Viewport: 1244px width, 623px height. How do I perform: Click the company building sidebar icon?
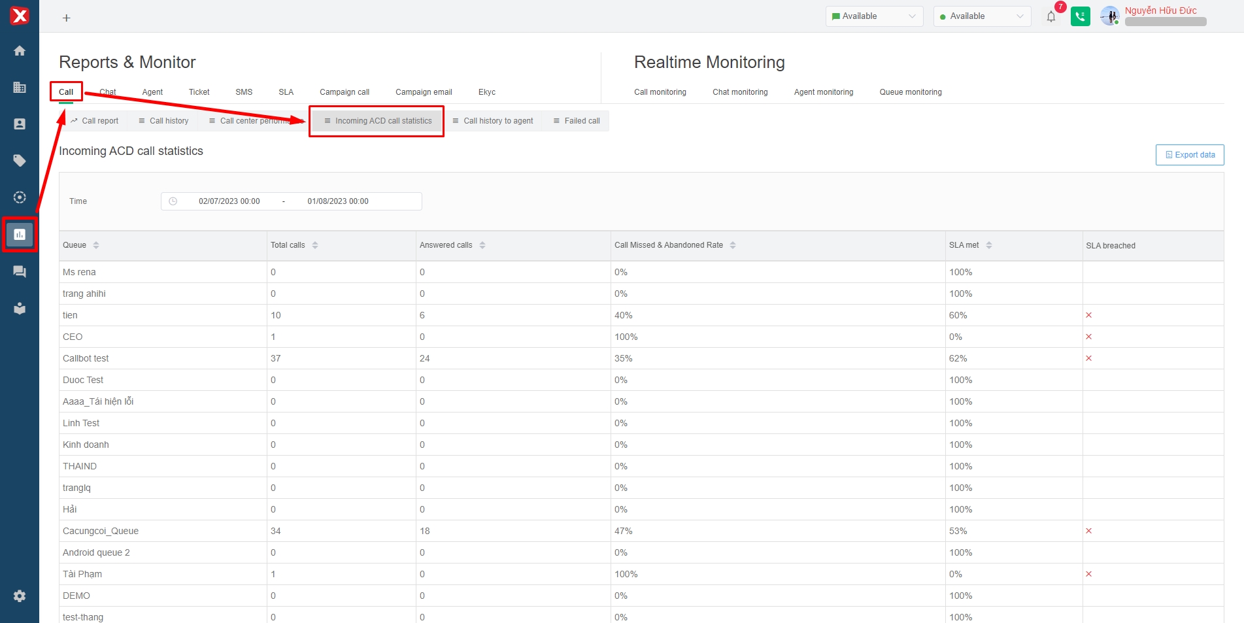pos(20,88)
